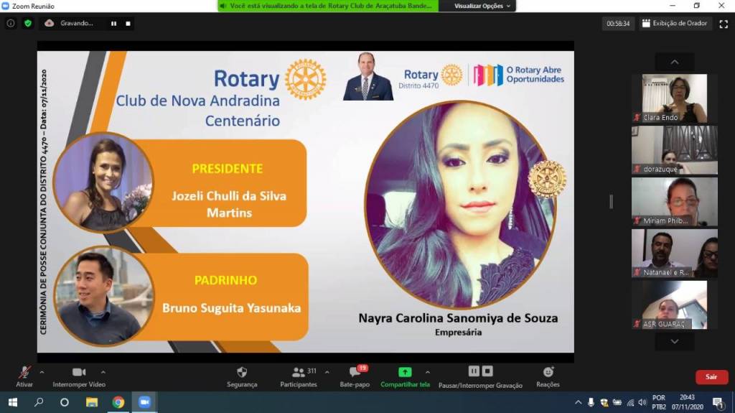Expand video options arrow beside Interromper Vídeo
Image resolution: width=735 pixels, height=413 pixels.
tap(103, 372)
